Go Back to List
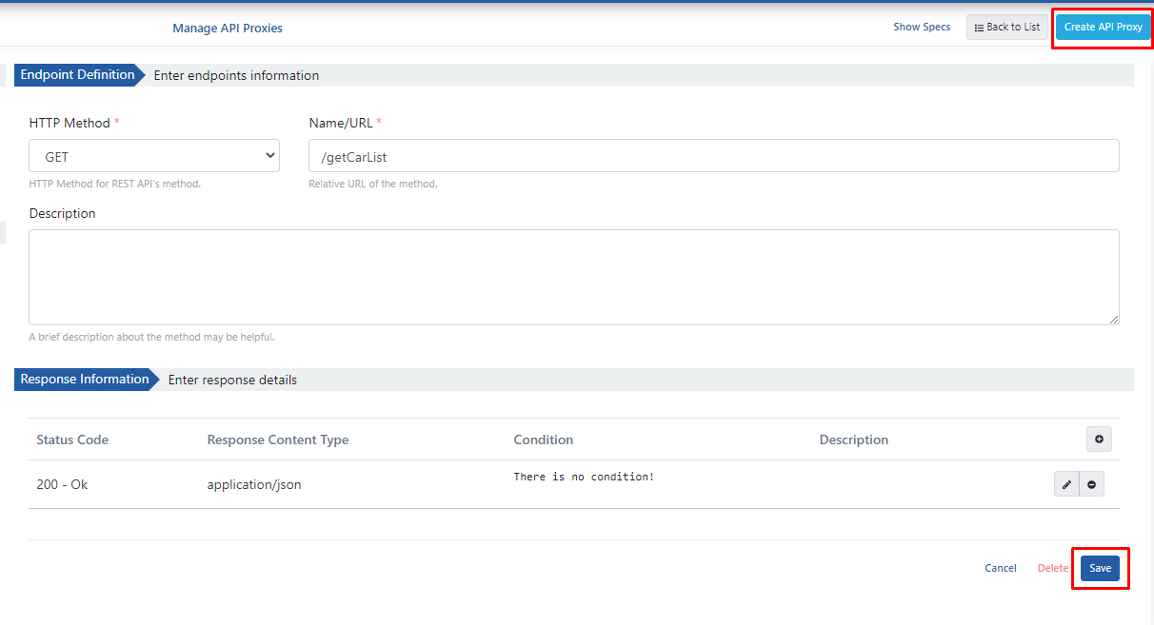This screenshot has width=1154, height=625. 1007,27
